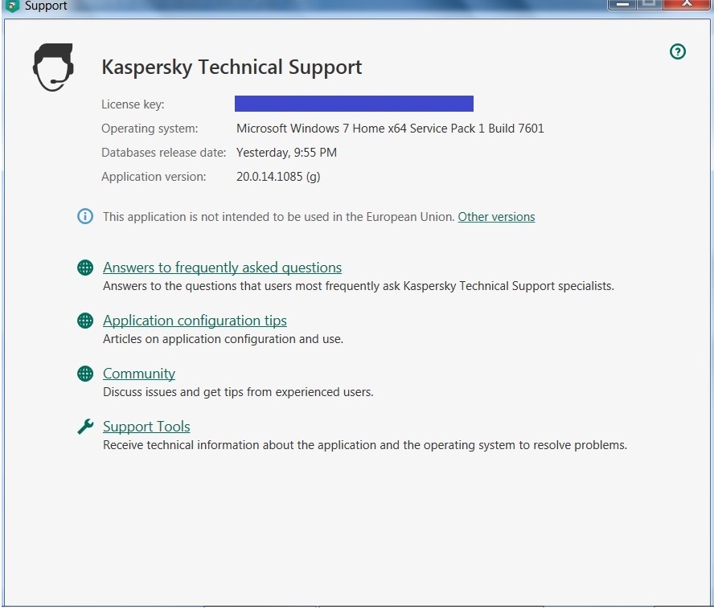Click the globe icon next to frequently asked questions

click(85, 268)
